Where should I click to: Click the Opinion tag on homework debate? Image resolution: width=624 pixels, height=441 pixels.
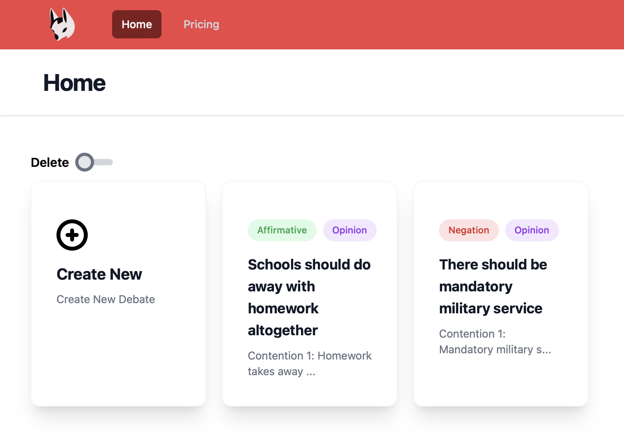coord(350,230)
